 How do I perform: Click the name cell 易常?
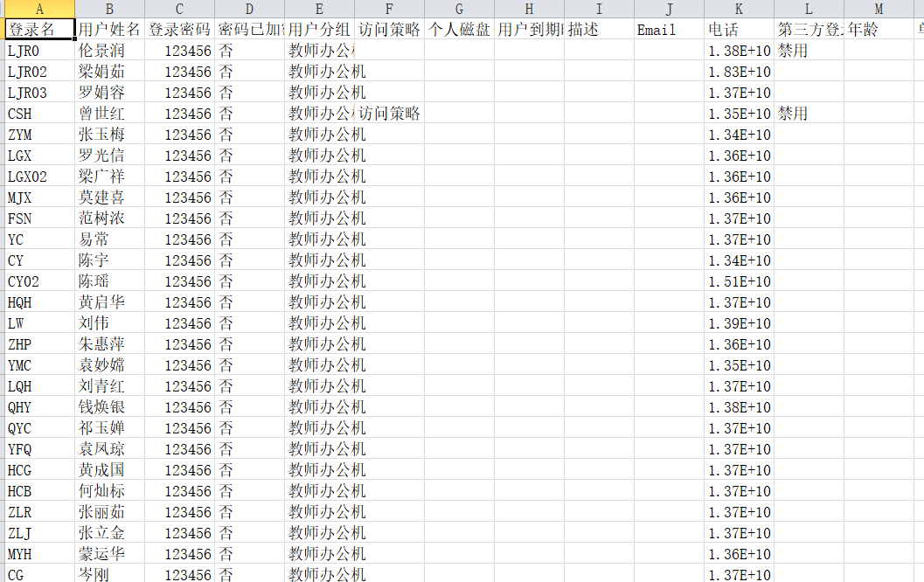point(109,239)
